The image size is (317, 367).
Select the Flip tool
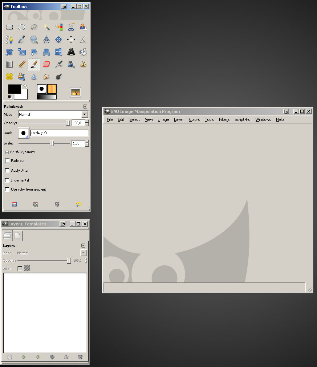(x=59, y=52)
